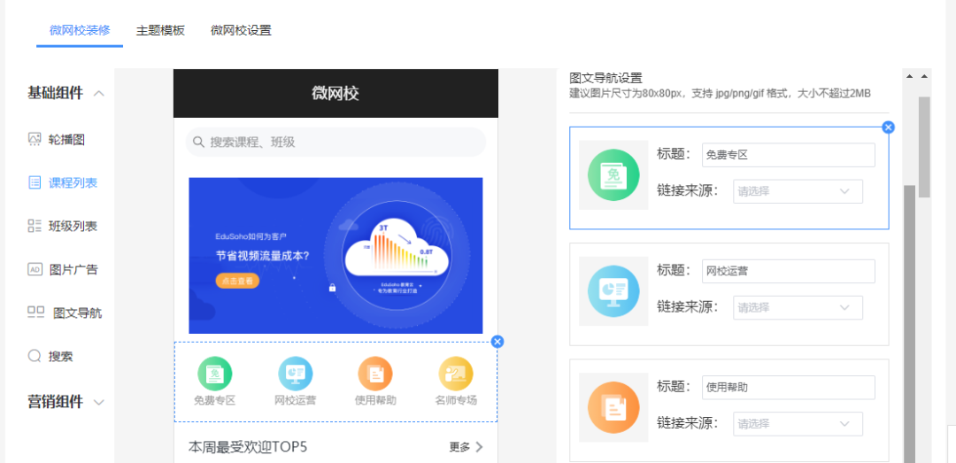The width and height of the screenshot is (956, 463).
Task: Expand the 营销组件 section chevron
Action: coord(99,402)
